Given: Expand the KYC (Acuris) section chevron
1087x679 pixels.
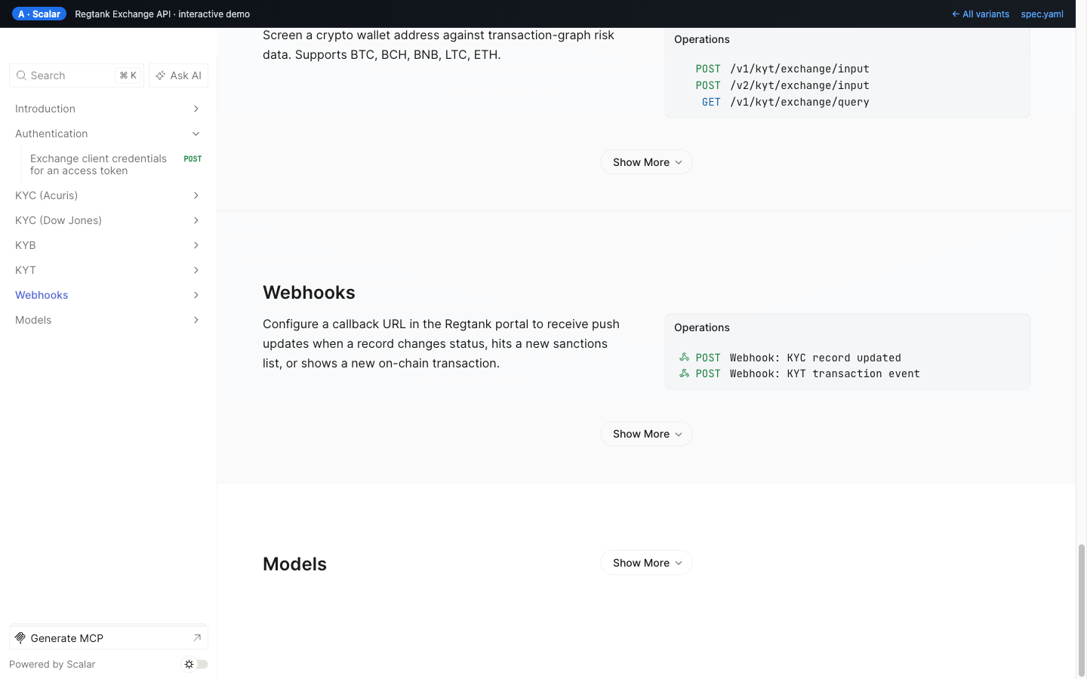Looking at the screenshot, I should click(x=196, y=195).
